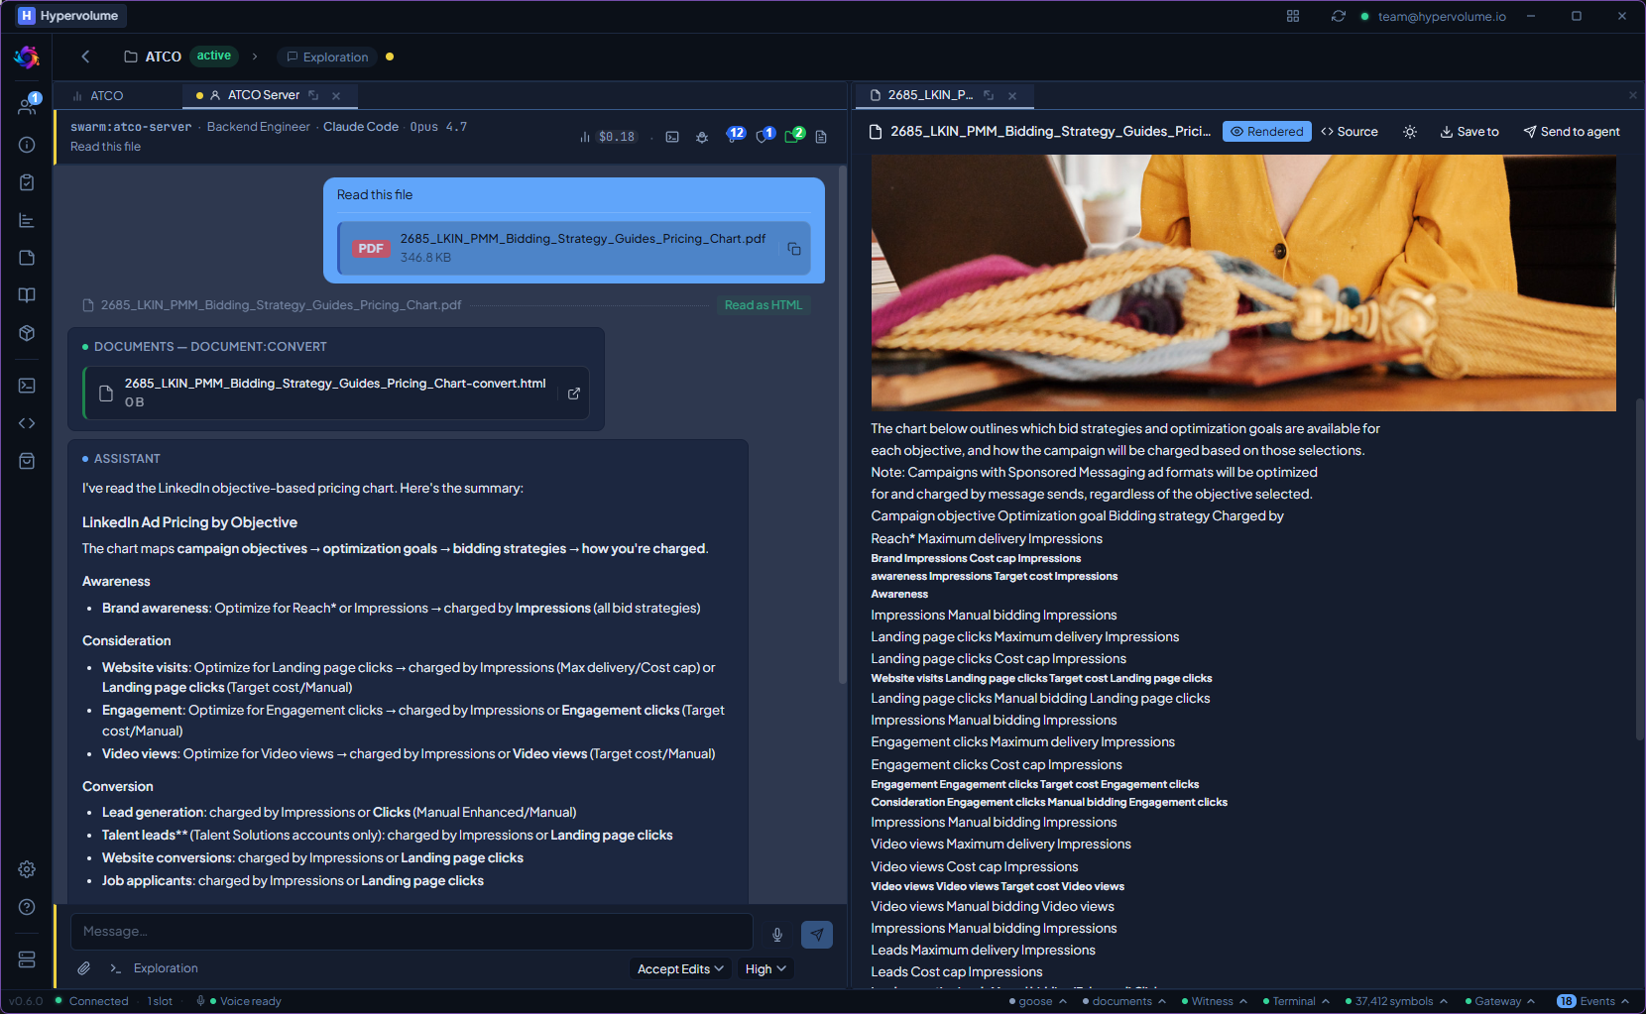Viewport: 1646px width, 1014px height.
Task: Expand the Terminal status menu
Action: click(x=1295, y=1001)
